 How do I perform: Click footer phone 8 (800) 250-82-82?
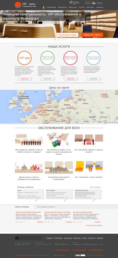pyautogui.click(x=22, y=244)
